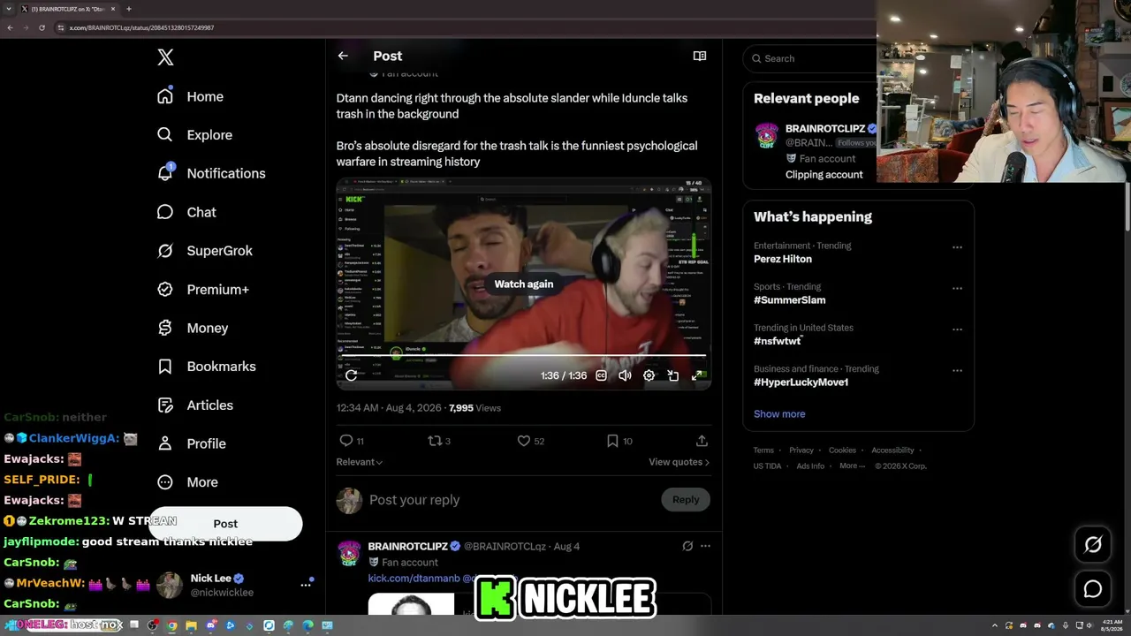The height and width of the screenshot is (636, 1131).
Task: Expand the More menu in the sidebar
Action: click(x=187, y=482)
